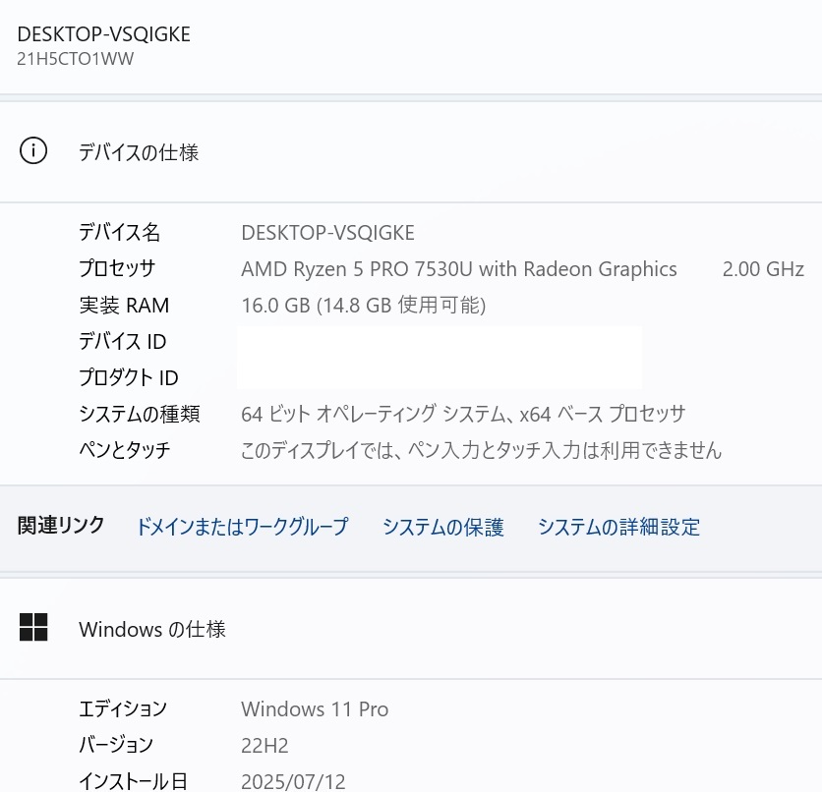Open the システムの保護 link
Image resolution: width=822 pixels, height=792 pixels.
[x=443, y=527]
